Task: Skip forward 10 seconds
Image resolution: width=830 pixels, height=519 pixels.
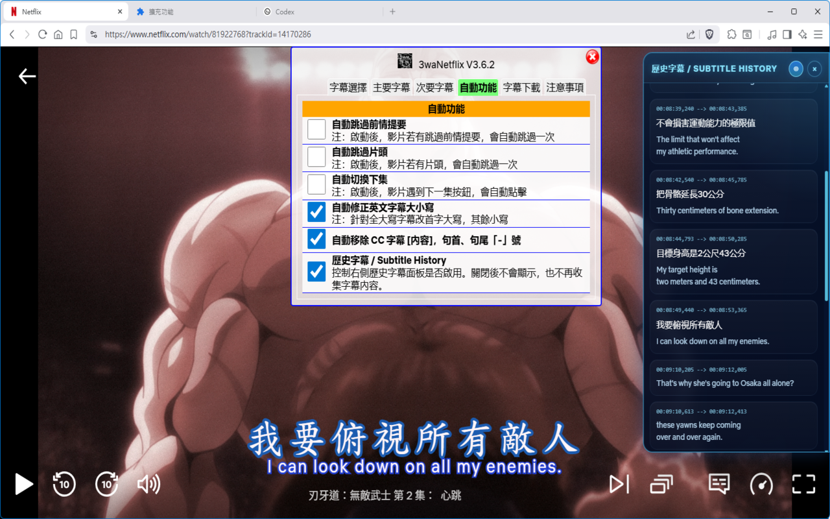Action: (107, 484)
